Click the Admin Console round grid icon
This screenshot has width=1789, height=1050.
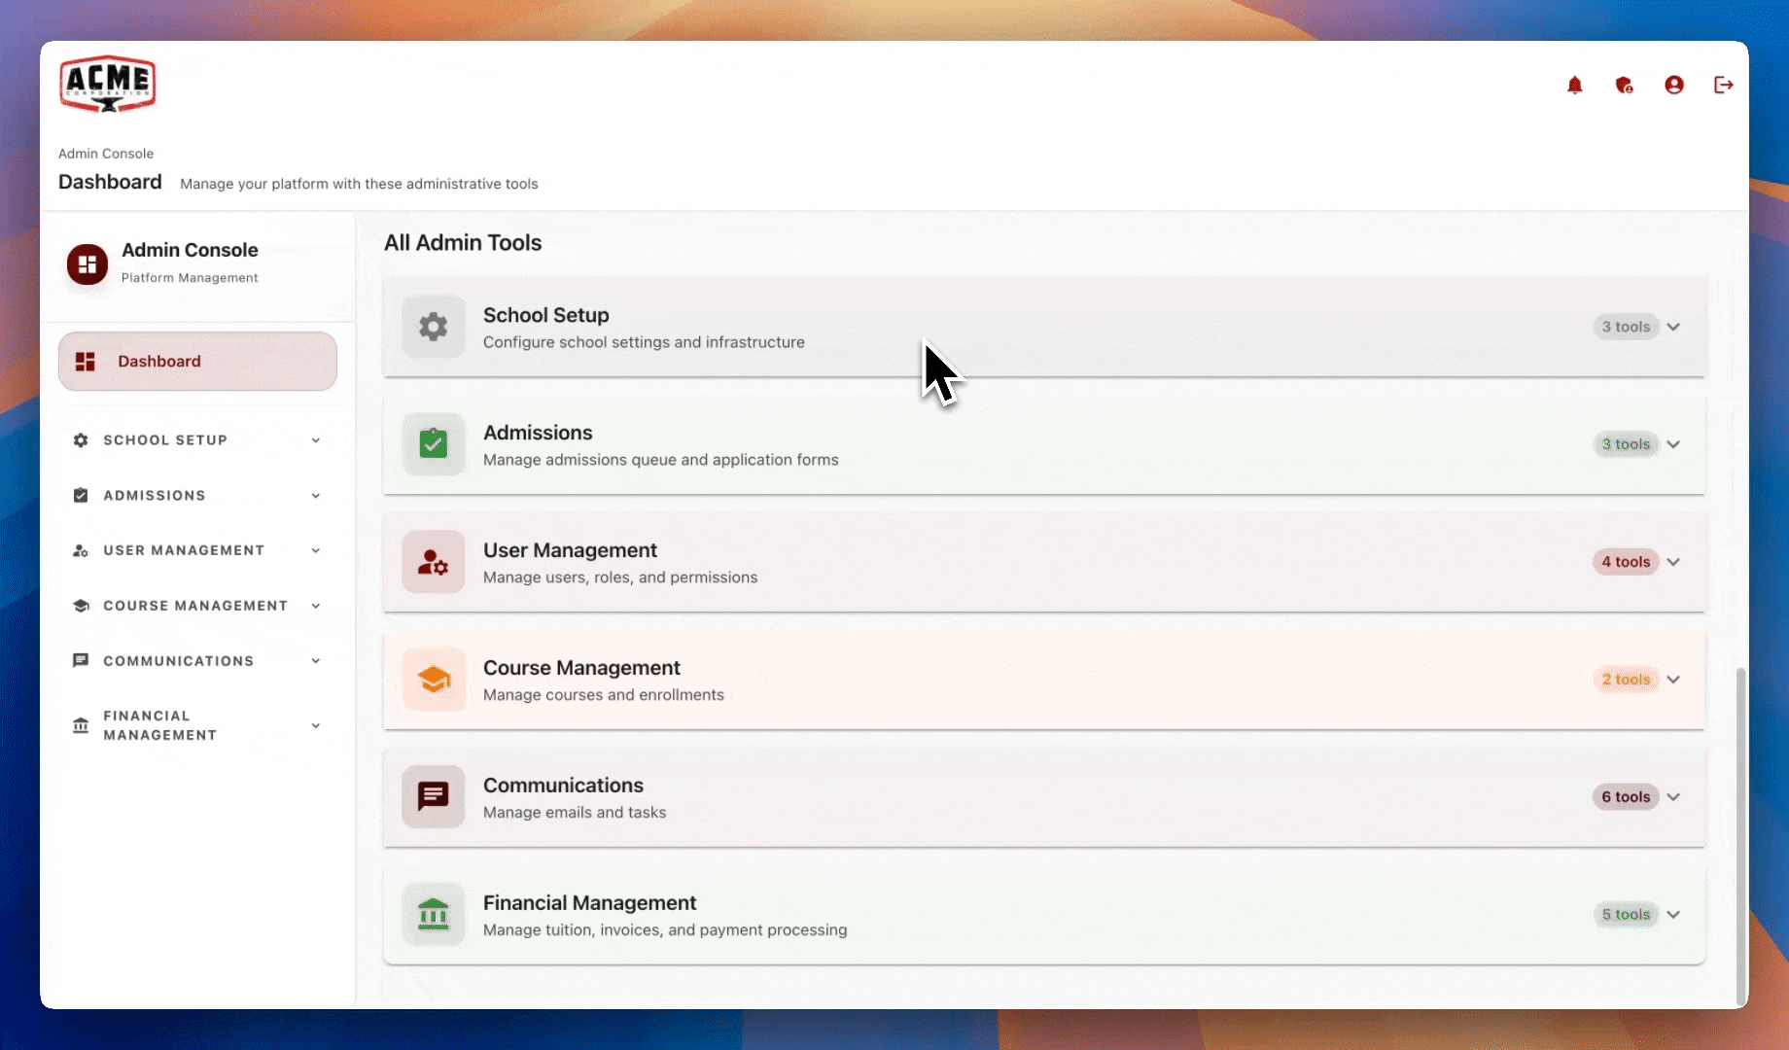[x=88, y=263]
